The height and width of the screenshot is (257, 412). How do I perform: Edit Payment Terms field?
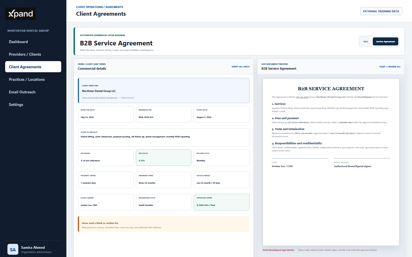[106, 180]
